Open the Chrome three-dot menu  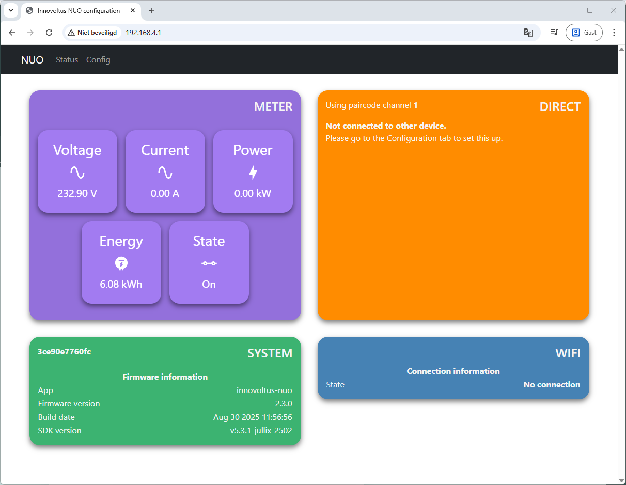[614, 33]
